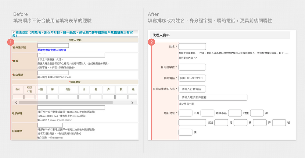Click the 鄰 address box in After form

tap(257, 113)
